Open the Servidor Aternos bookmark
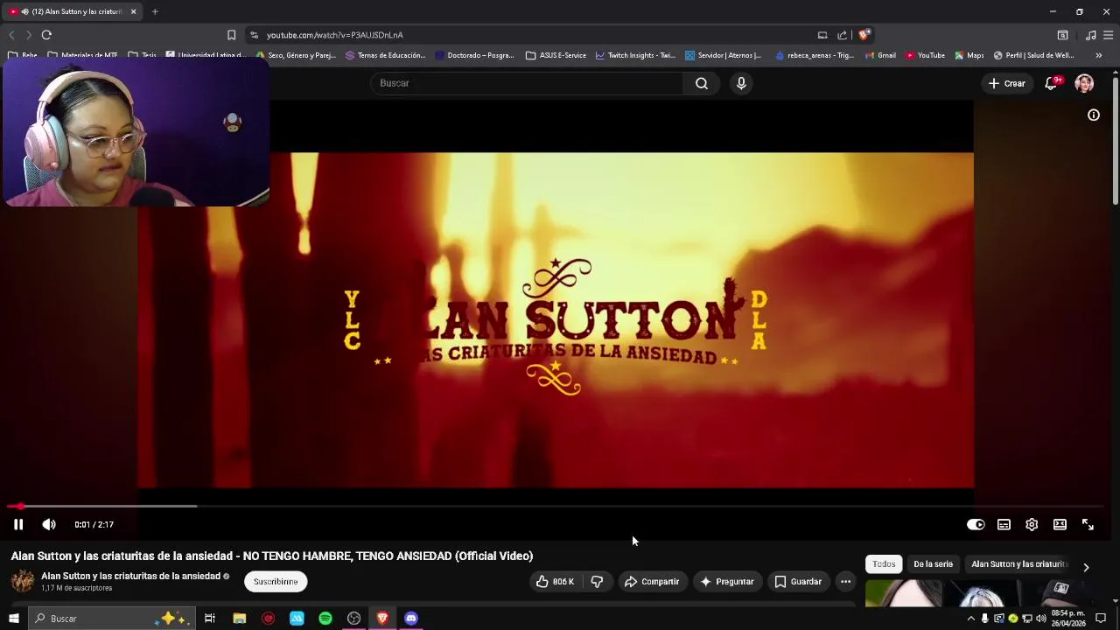Image resolution: width=1120 pixels, height=630 pixels. pyautogui.click(x=723, y=55)
